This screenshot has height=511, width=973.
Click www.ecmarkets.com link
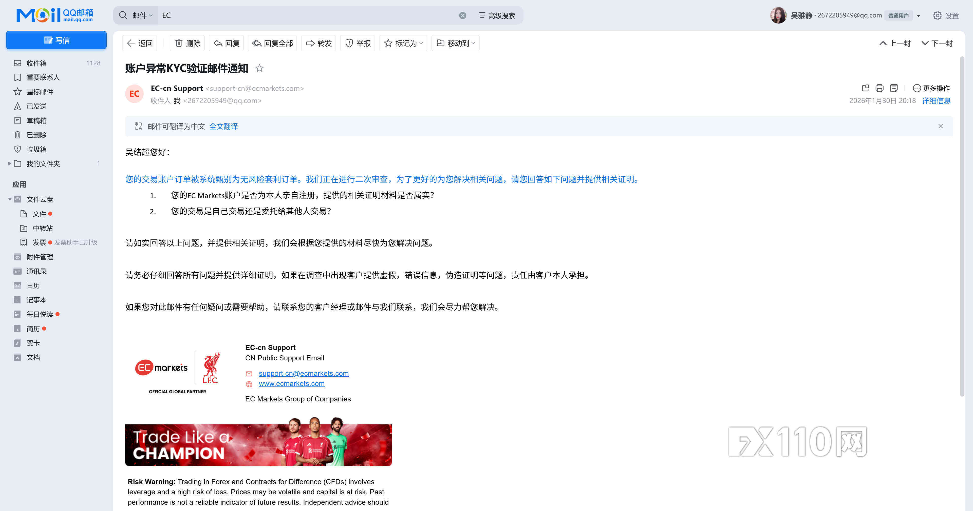[292, 383]
